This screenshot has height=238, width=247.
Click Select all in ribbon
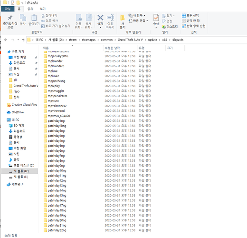click(190, 16)
